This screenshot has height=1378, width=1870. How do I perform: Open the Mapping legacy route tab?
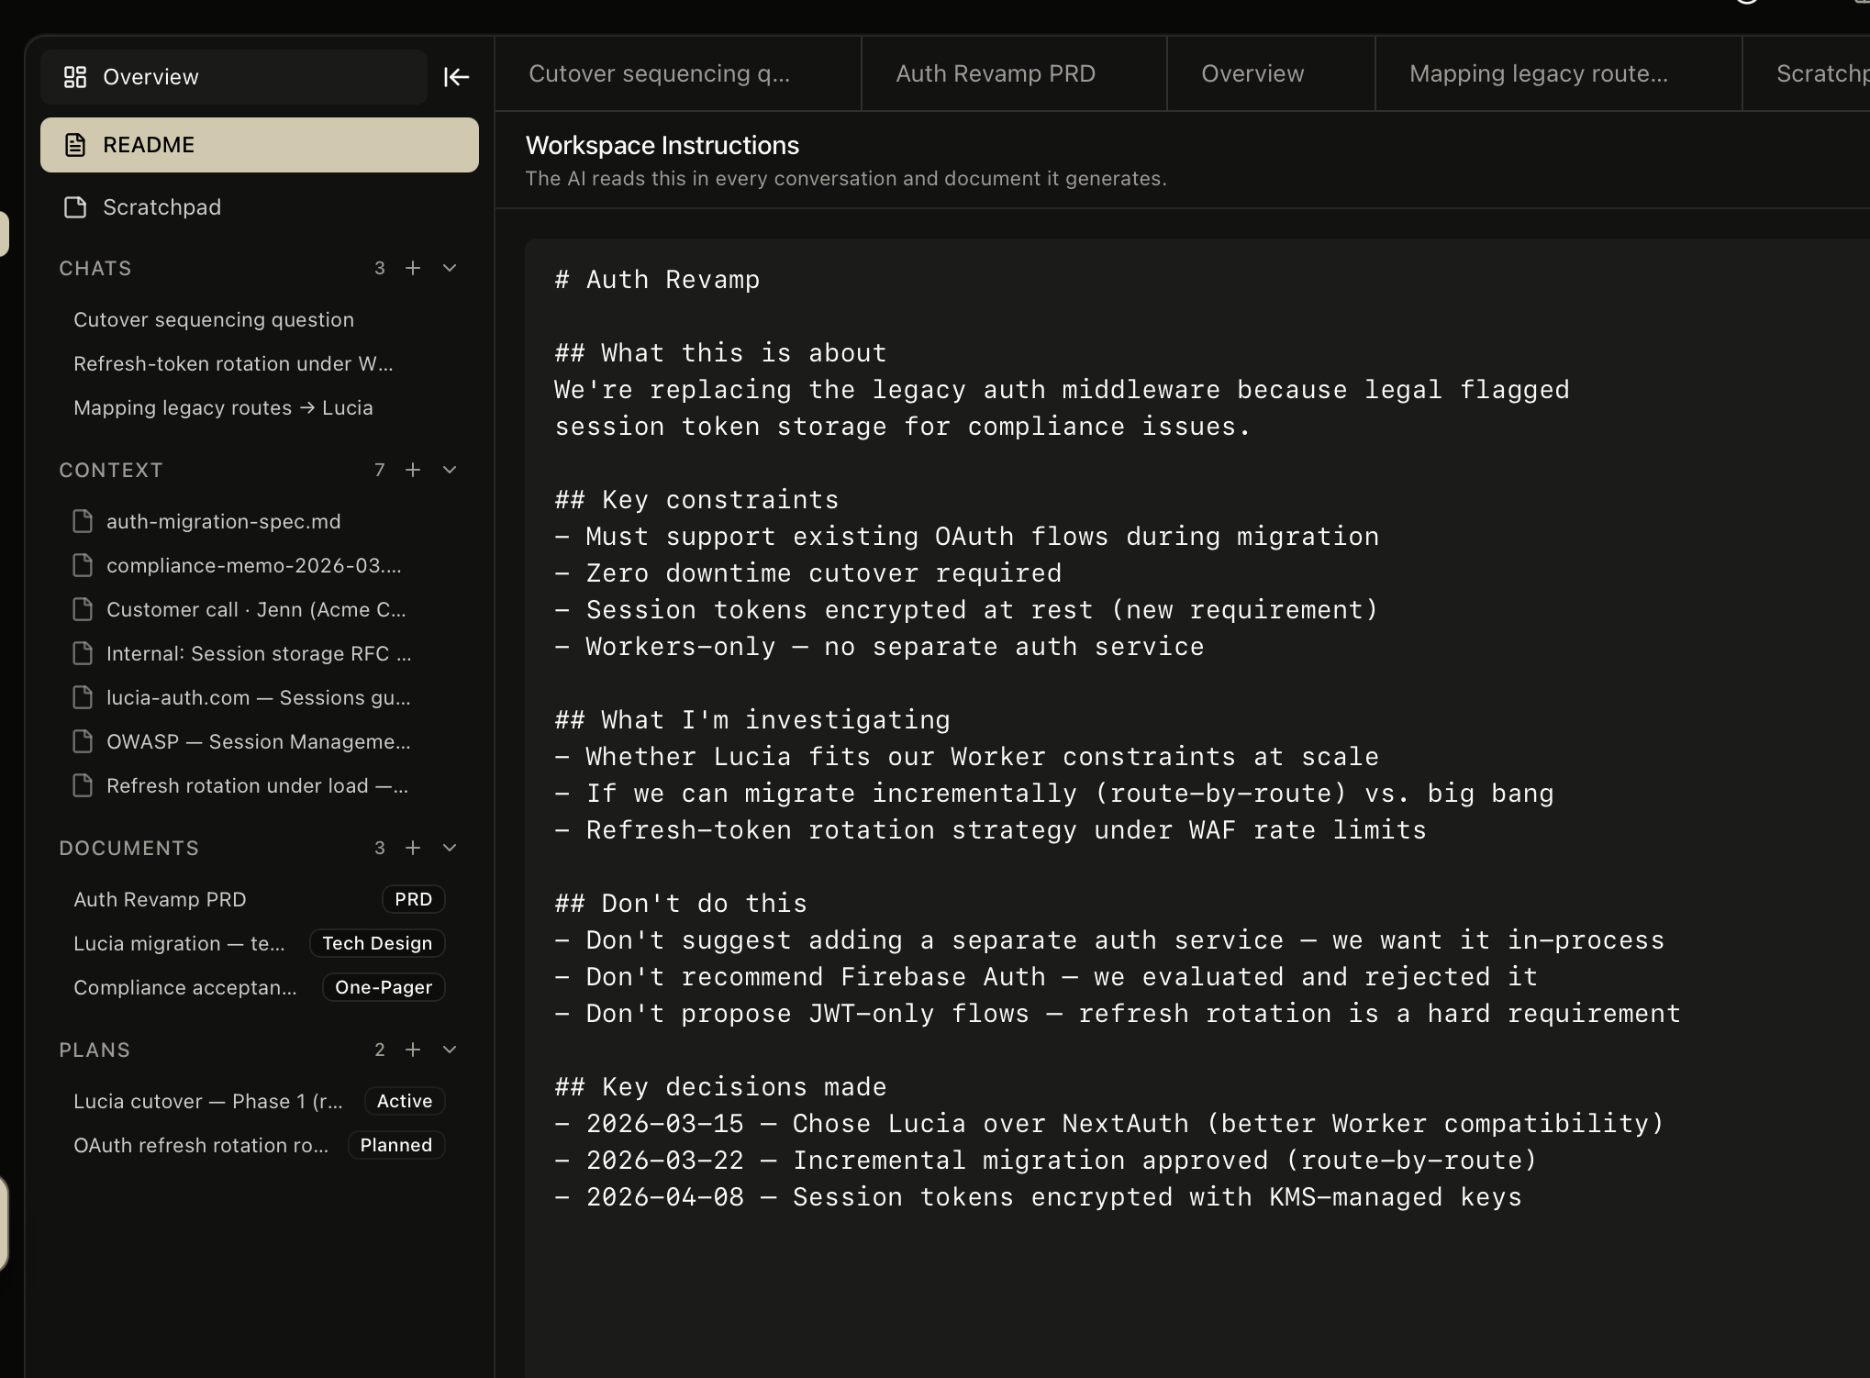pos(1539,73)
